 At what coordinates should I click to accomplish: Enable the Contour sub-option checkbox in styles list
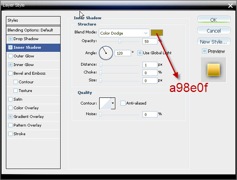(15, 82)
